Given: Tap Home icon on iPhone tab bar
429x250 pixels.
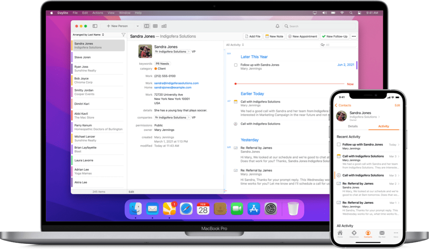Looking at the screenshot, I should click(x=340, y=234).
